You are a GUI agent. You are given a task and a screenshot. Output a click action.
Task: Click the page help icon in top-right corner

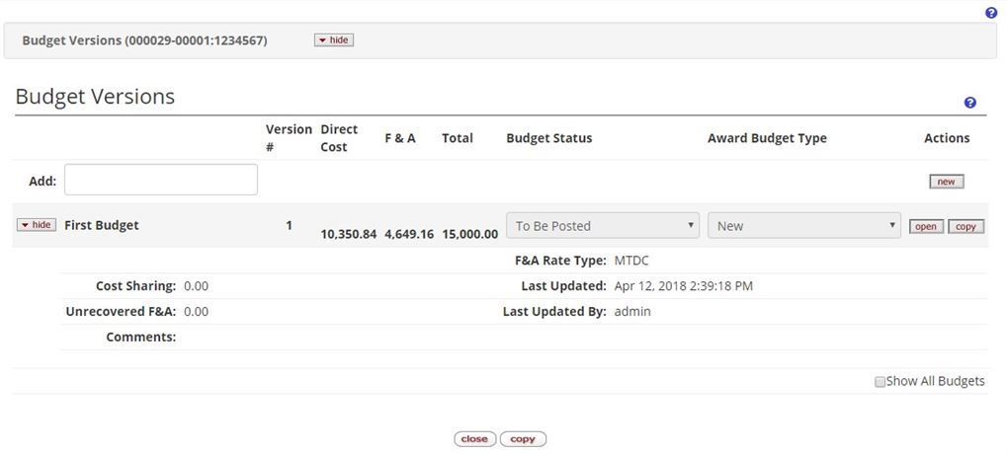[991, 13]
